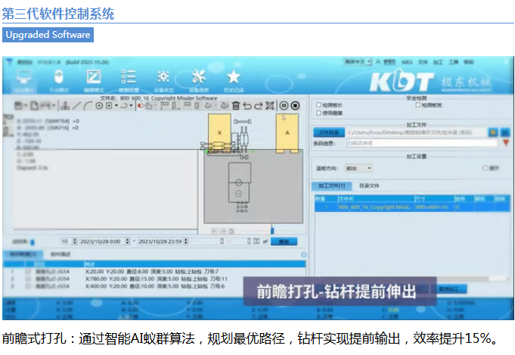Click the trash can delete icon
Viewport: 515px width, 355px height.
(236, 106)
